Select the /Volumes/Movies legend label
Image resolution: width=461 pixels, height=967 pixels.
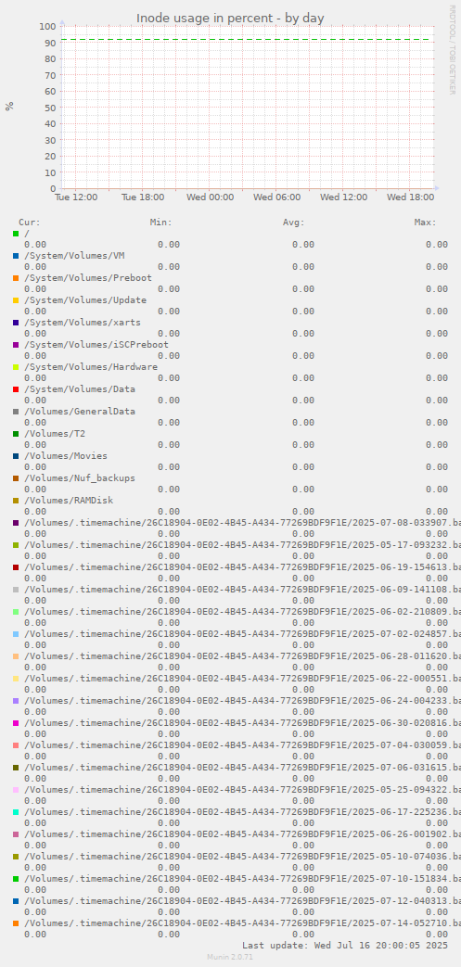pyautogui.click(x=66, y=456)
